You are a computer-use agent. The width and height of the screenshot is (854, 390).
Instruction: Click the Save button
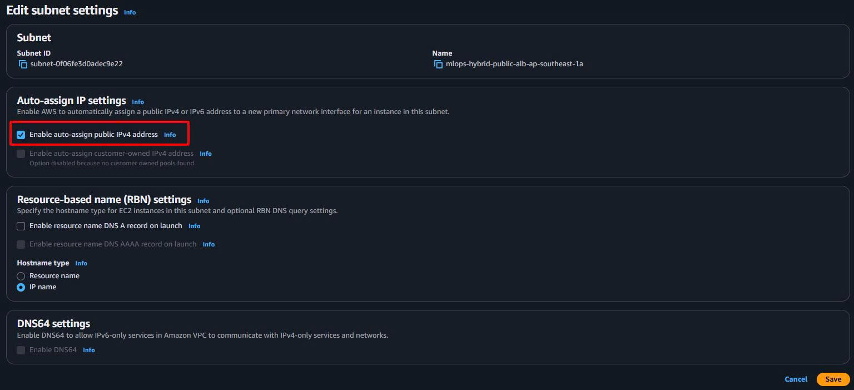click(x=833, y=379)
